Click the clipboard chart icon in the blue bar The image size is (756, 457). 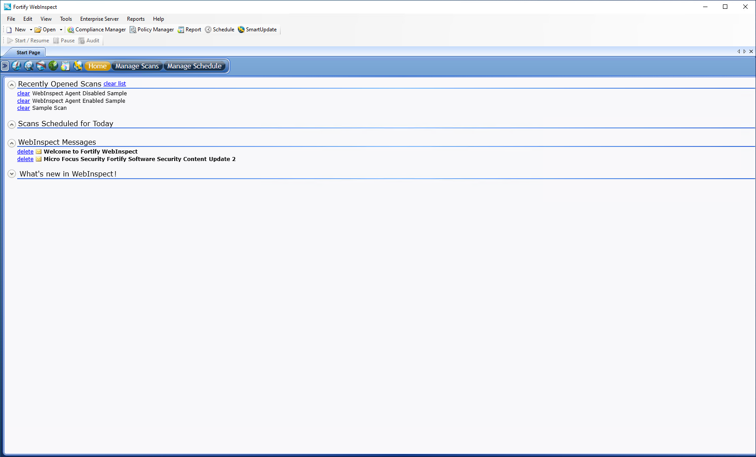(x=65, y=66)
